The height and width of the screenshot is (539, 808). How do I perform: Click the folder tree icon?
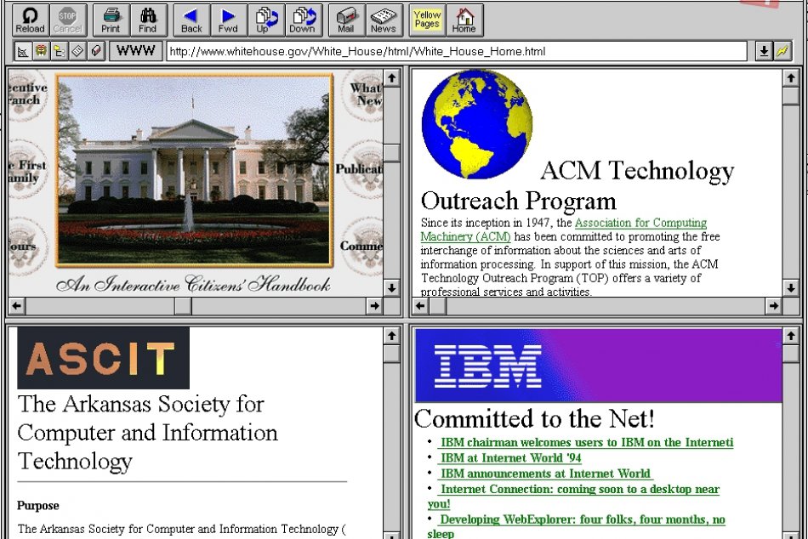[60, 51]
